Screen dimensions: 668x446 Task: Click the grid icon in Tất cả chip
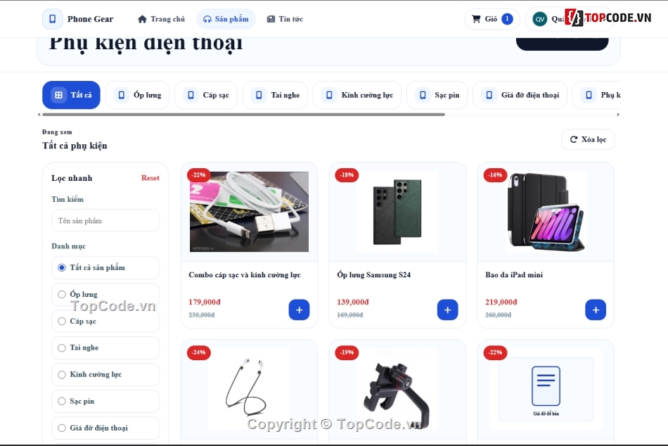point(59,95)
